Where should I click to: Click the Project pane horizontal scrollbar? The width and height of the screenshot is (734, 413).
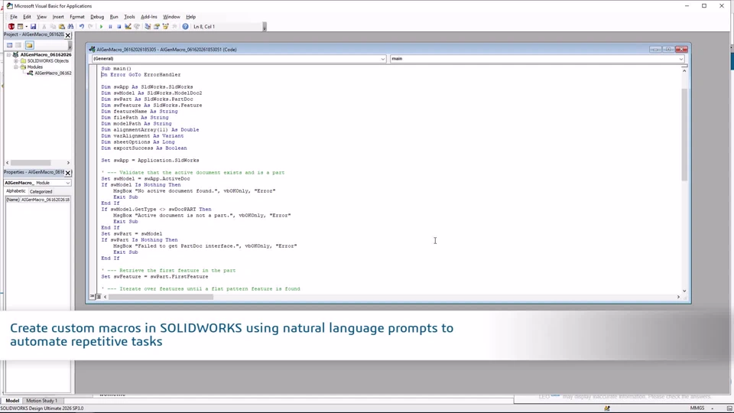point(31,163)
